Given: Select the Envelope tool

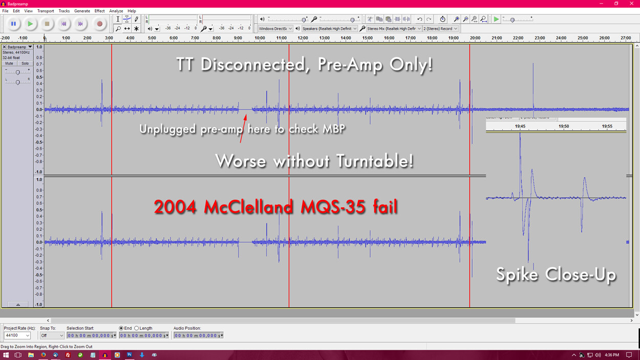Looking at the screenshot, I should 127,19.
